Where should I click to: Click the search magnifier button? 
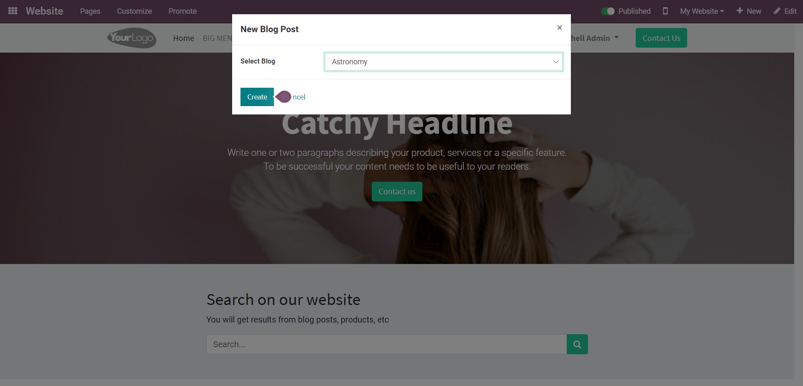point(577,344)
